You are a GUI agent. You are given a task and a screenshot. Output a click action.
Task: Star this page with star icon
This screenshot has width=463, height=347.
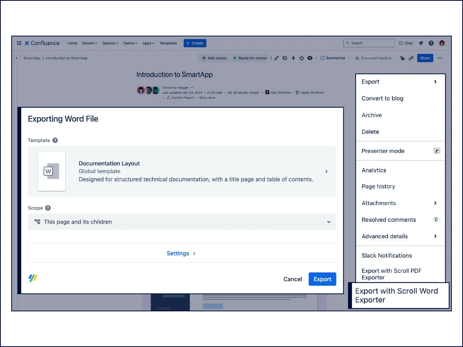pyautogui.click(x=302, y=58)
